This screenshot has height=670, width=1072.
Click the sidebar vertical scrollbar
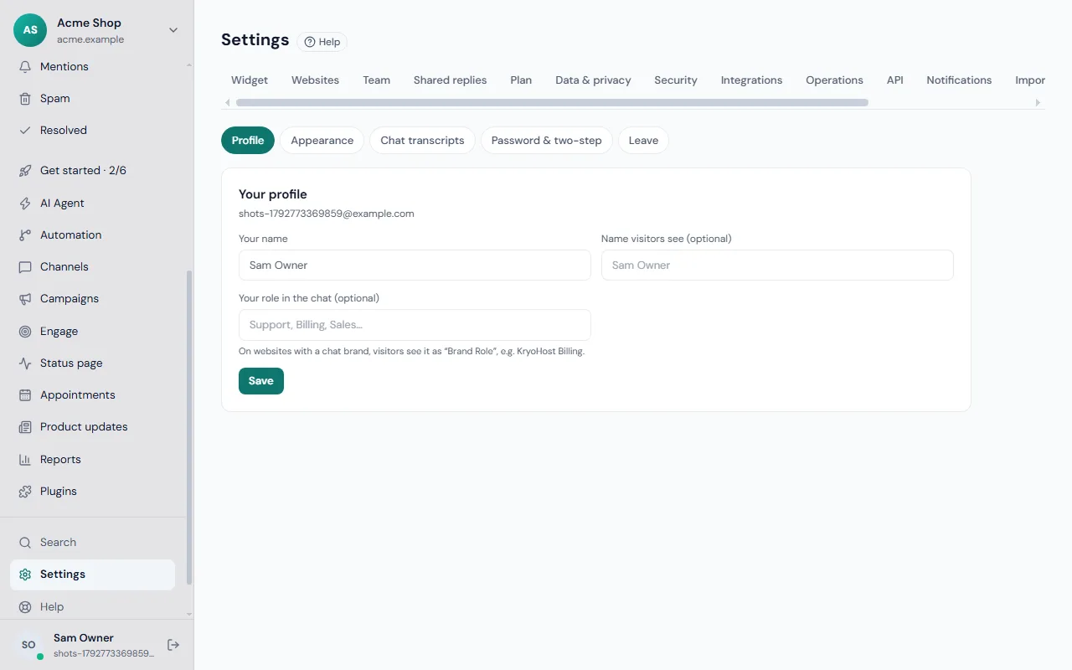coord(189,427)
